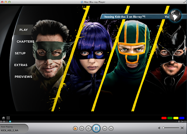Open file using the folder icon button
This screenshot has width=187, height=134.
pyautogui.click(x=82, y=129)
